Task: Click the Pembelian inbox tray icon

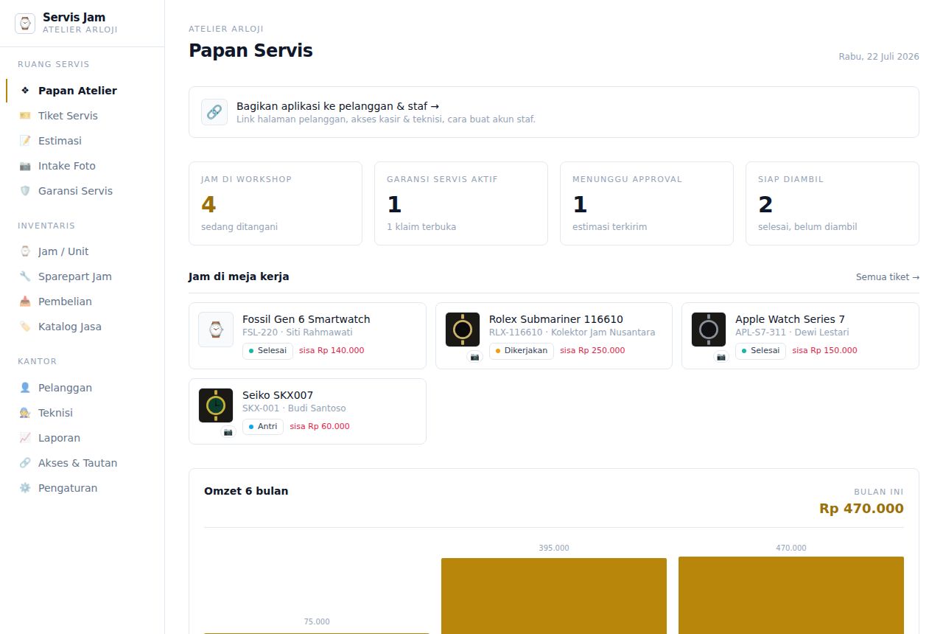Action: pos(25,302)
